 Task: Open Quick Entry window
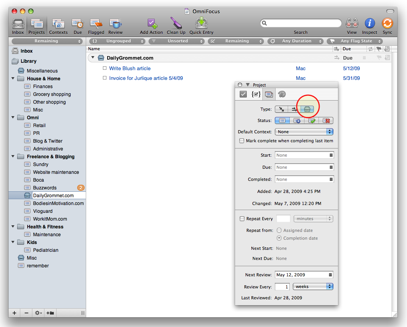click(202, 26)
